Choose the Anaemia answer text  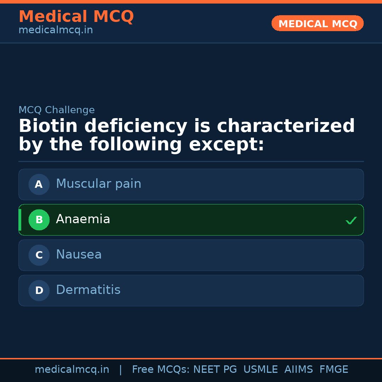(x=83, y=219)
